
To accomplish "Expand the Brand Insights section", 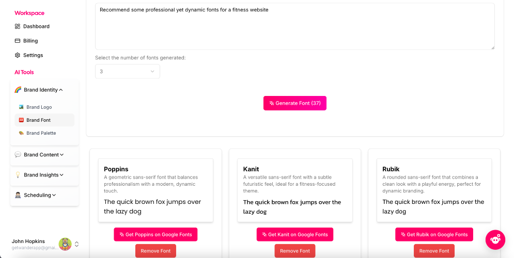I will point(61,175).
